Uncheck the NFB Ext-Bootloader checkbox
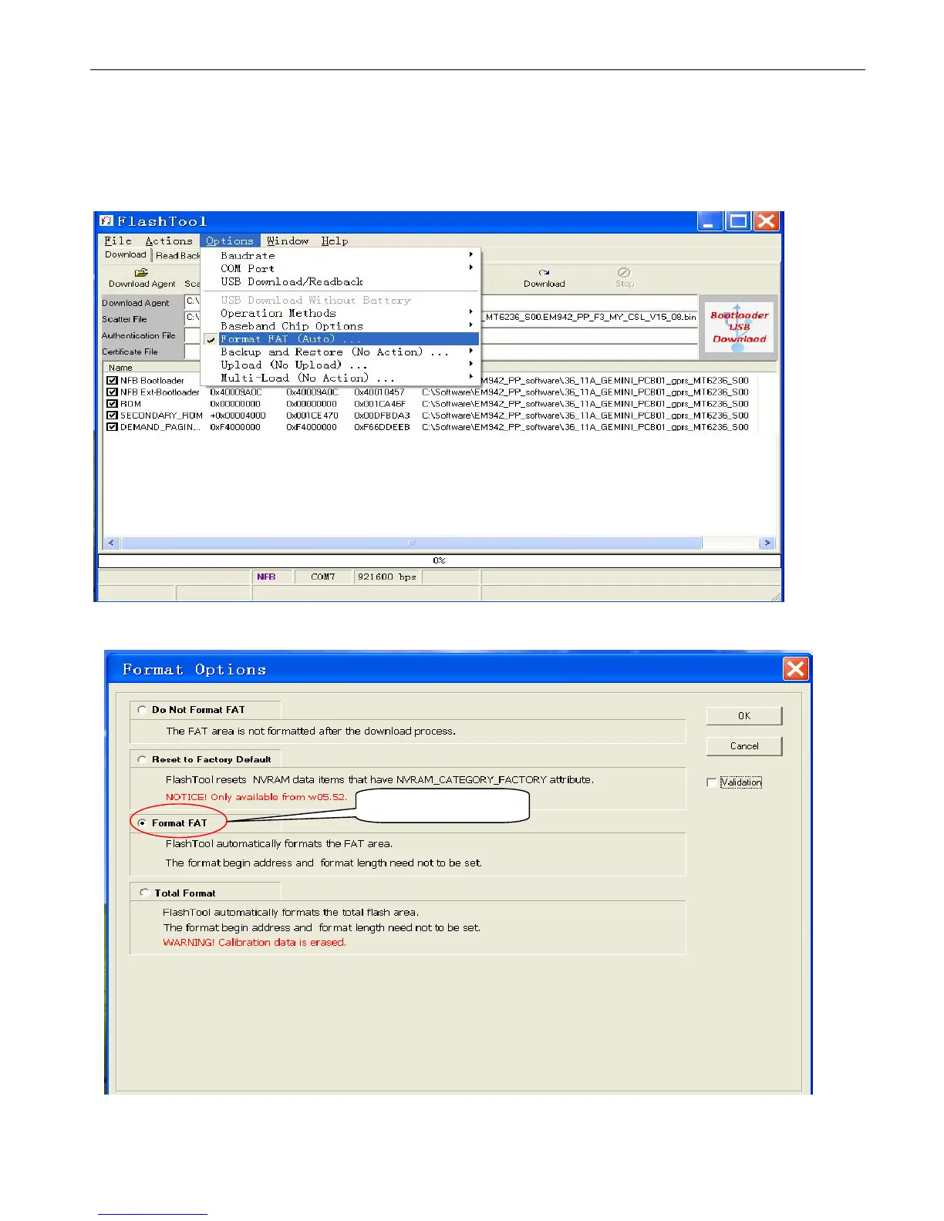Viewport: 944px width, 1221px height. tap(112, 392)
